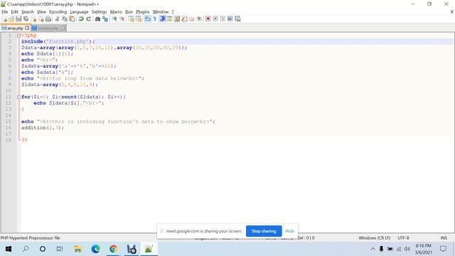This screenshot has height=256, width=455.
Task: Close the function.php tab with its X
Action: [x=63, y=28]
